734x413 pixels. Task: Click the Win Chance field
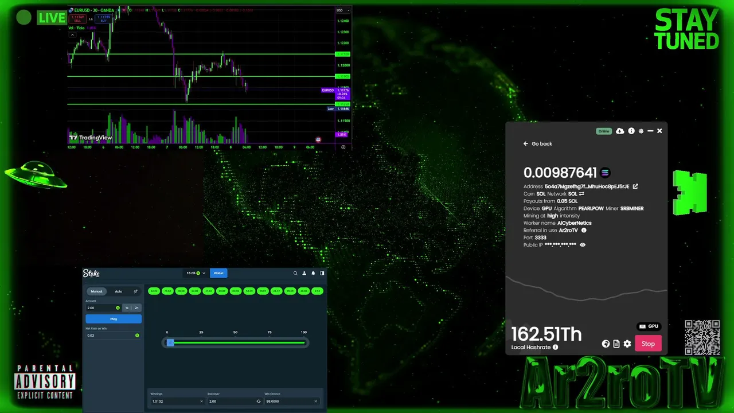click(291, 401)
